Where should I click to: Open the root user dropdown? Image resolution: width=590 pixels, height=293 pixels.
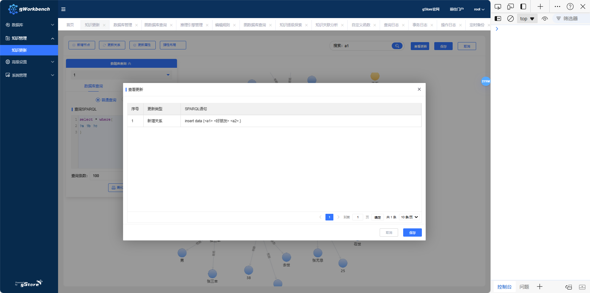click(x=479, y=10)
